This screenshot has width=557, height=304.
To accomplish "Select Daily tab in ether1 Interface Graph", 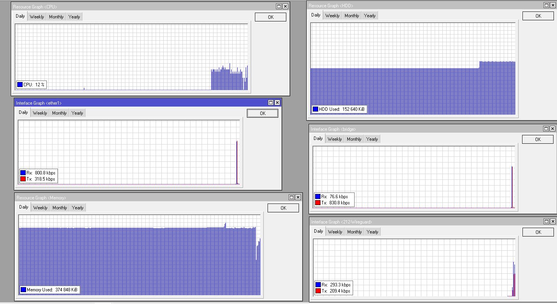I will (x=23, y=113).
